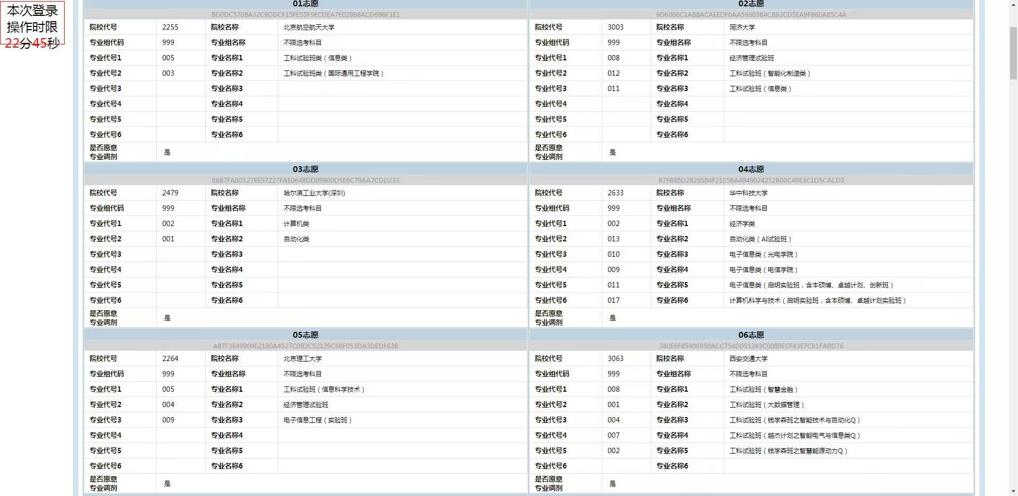1018x496 pixels.
Task: Click major 工科试验班（越杰计划之智能电气与信息类Q）
Action: [795, 435]
